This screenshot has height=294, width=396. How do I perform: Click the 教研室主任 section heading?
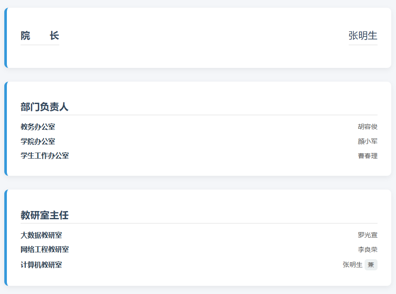click(44, 215)
